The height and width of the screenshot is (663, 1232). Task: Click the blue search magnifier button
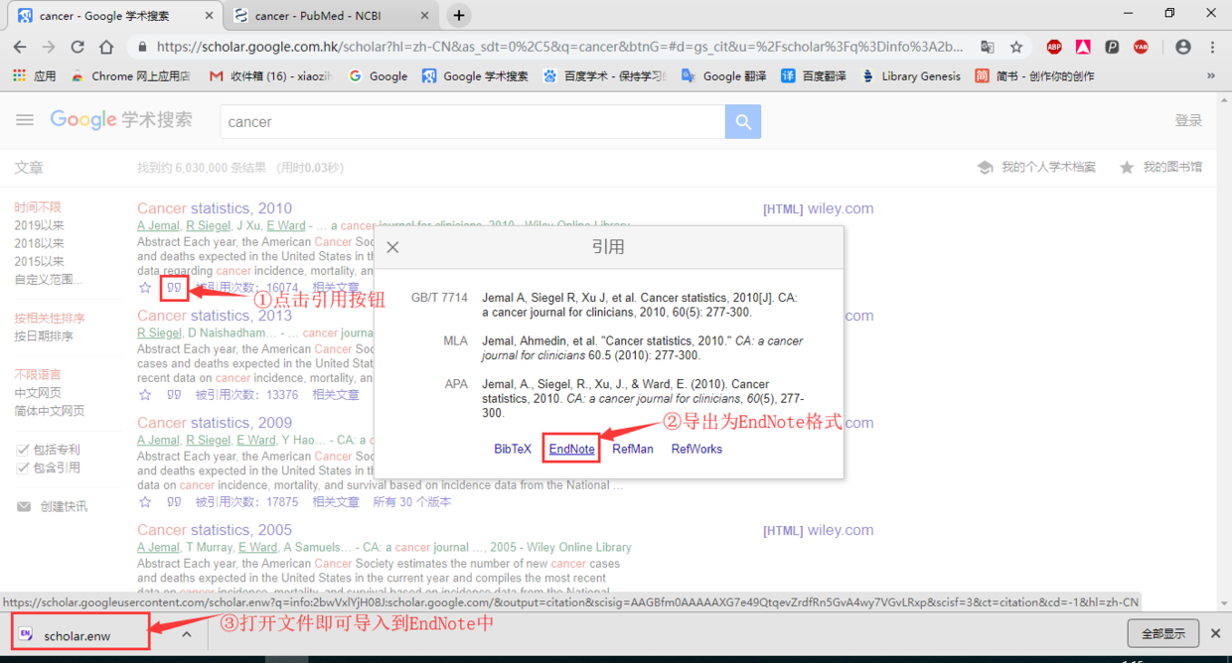tap(743, 122)
